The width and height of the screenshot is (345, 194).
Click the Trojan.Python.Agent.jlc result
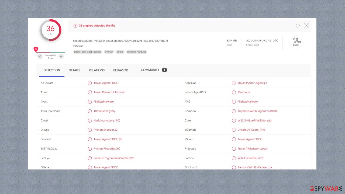253,83
